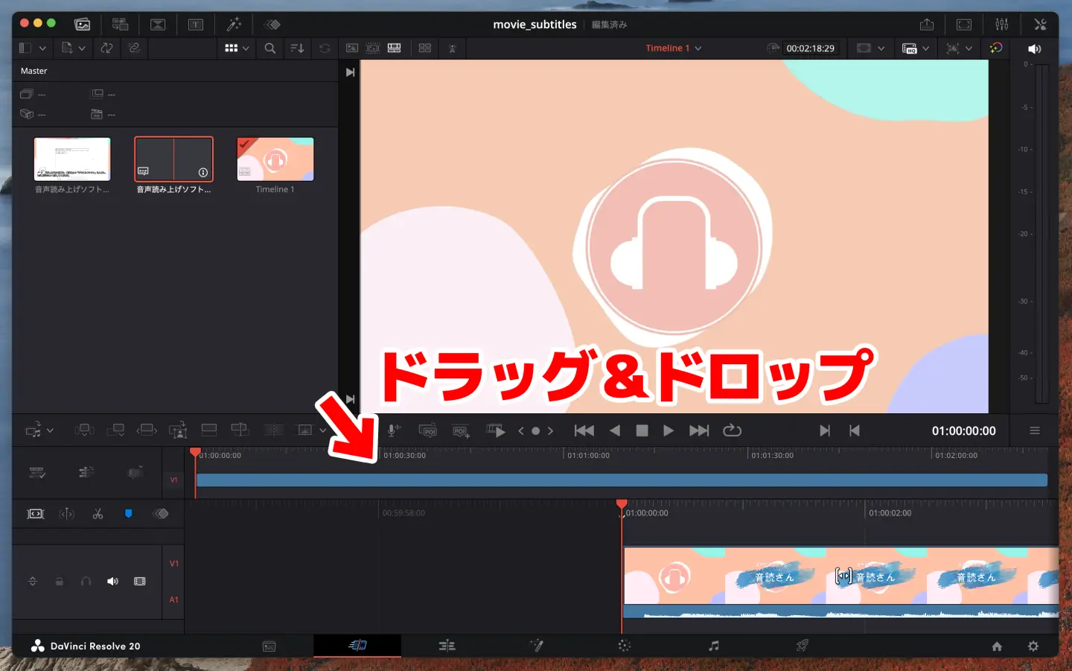Viewport: 1072px width, 671px height.
Task: Open the Fusion page
Action: pos(536,645)
